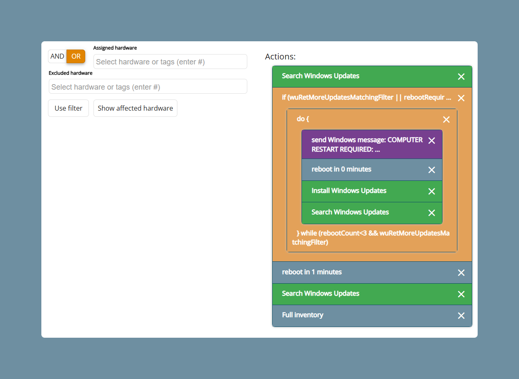The width and height of the screenshot is (519, 379).
Task: Click the Excluded hardware label
Action: tap(71, 73)
